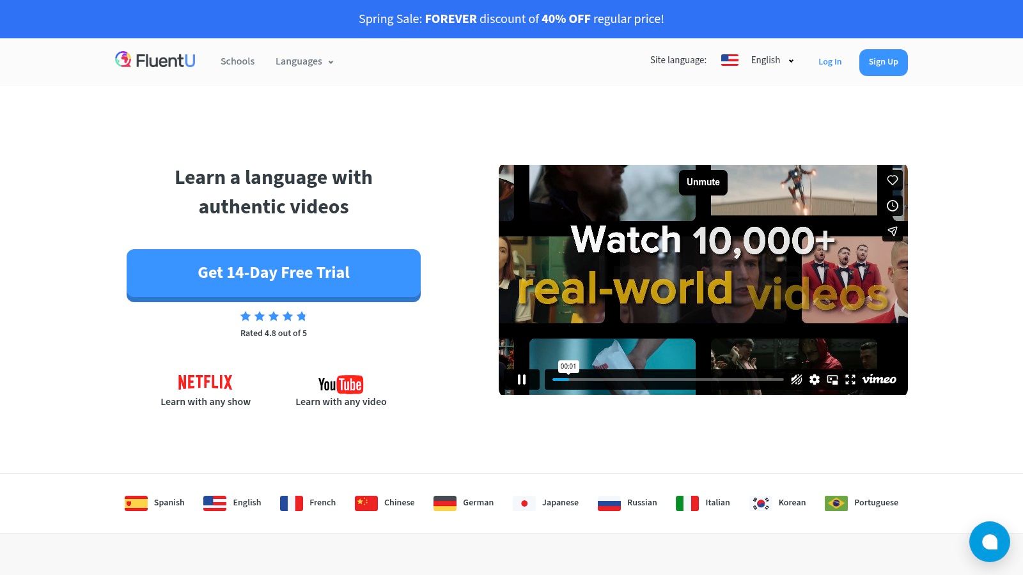
Task: Click the five-star rating
Action: 274,316
